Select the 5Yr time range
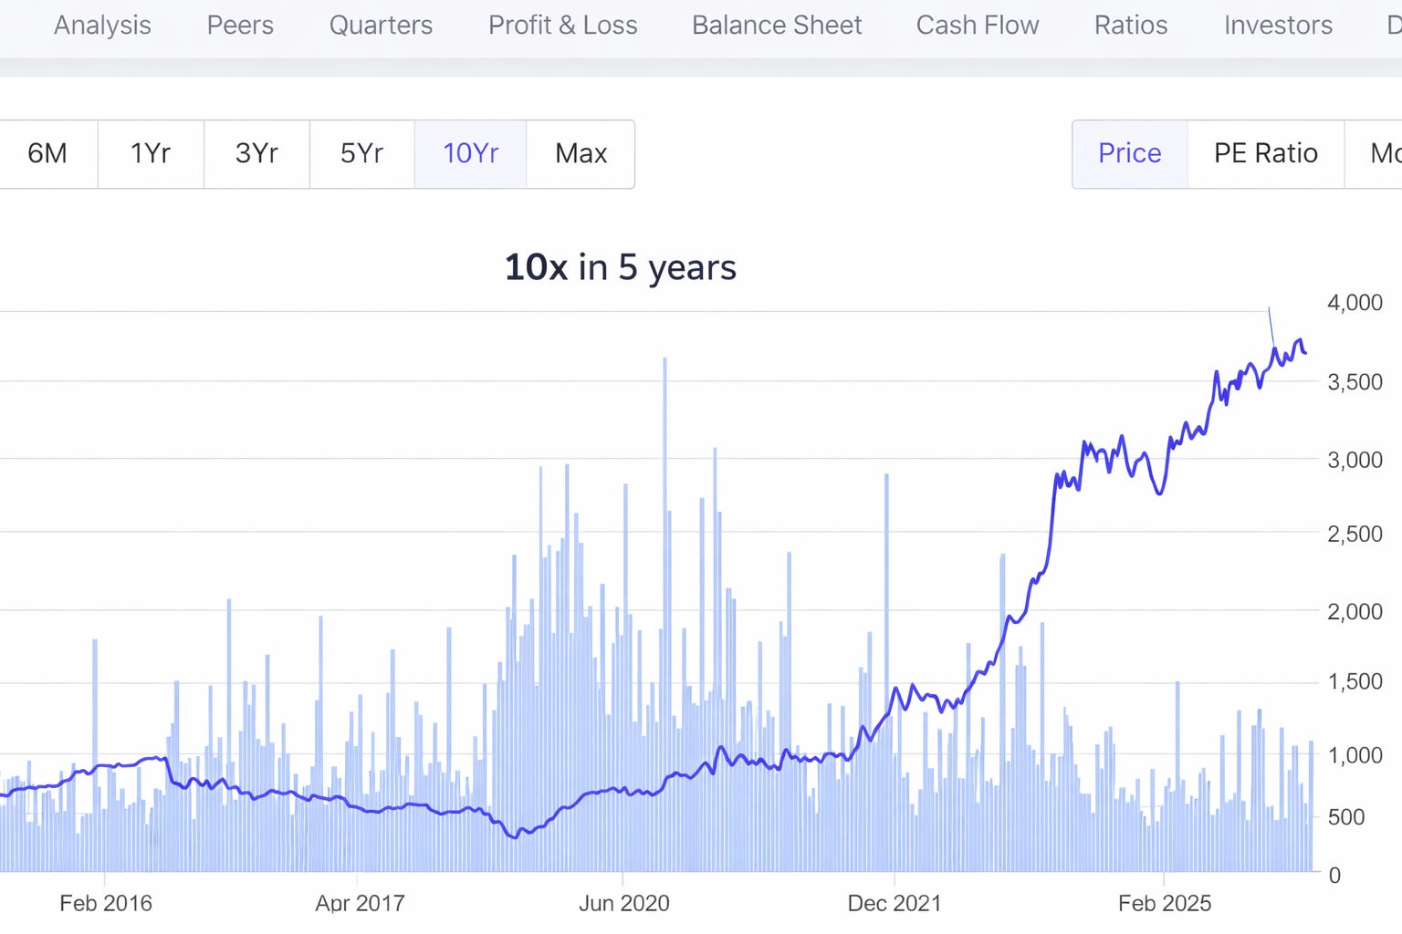This screenshot has height=934, width=1402. coord(361,154)
